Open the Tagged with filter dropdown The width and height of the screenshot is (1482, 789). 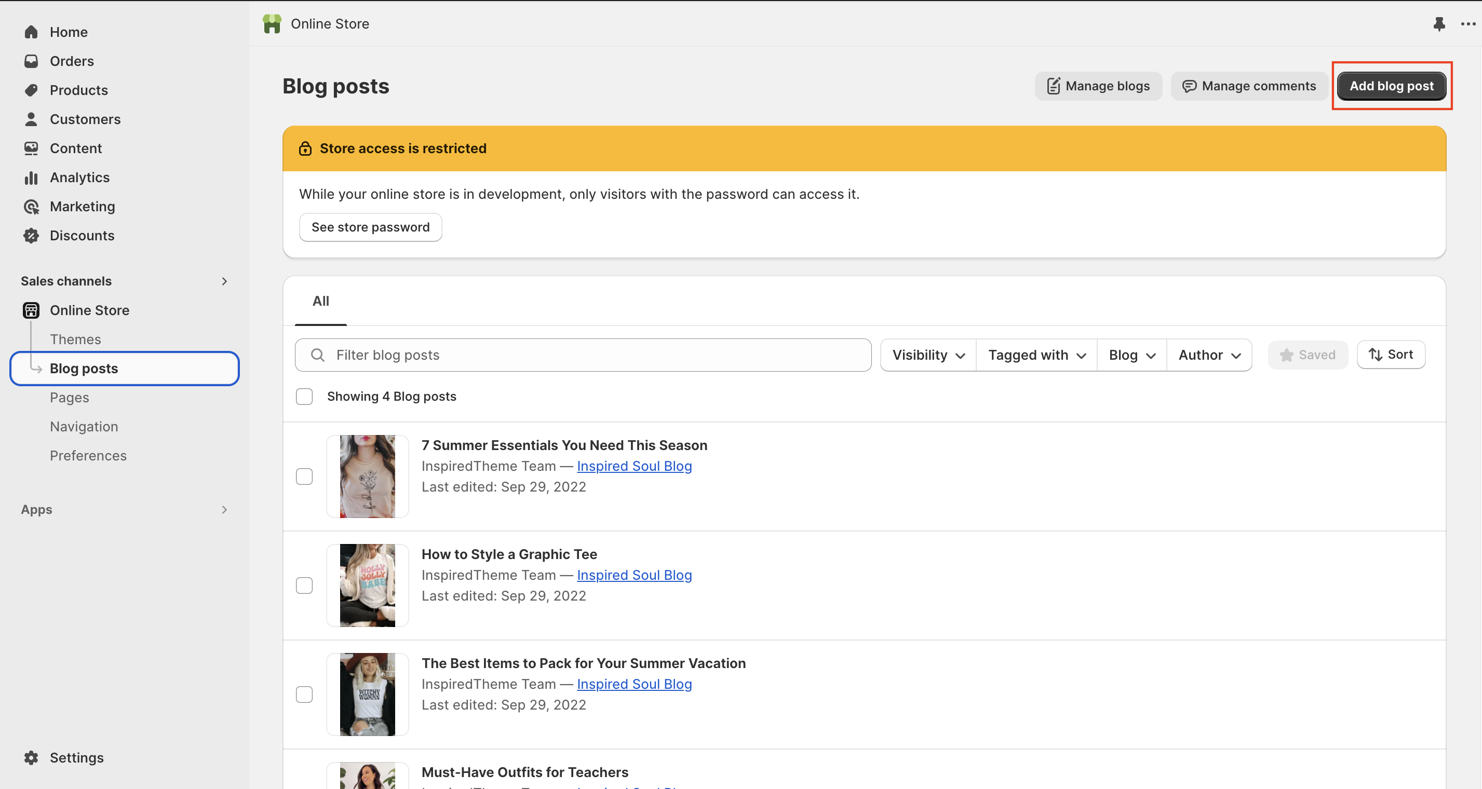pyautogui.click(x=1036, y=355)
